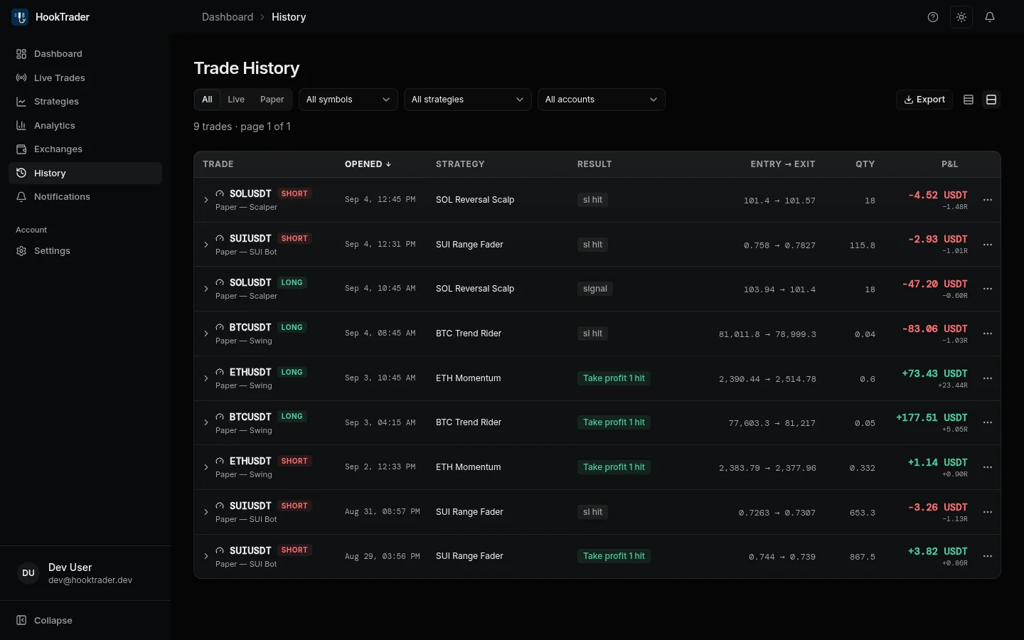Viewport: 1024px width, 640px height.
Task: Open the All symbols dropdown
Action: [x=348, y=100]
